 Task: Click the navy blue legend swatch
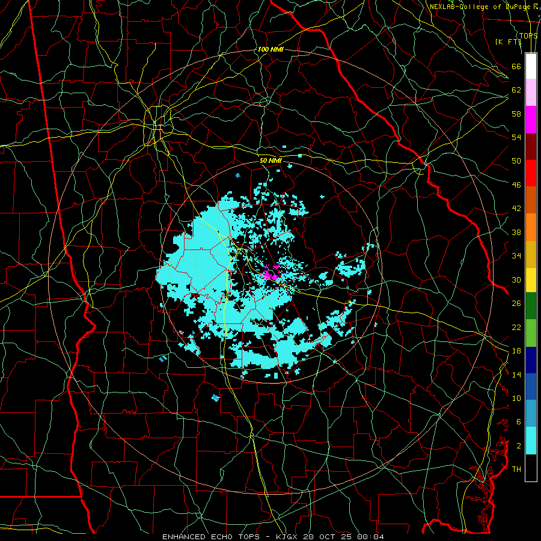click(x=531, y=360)
